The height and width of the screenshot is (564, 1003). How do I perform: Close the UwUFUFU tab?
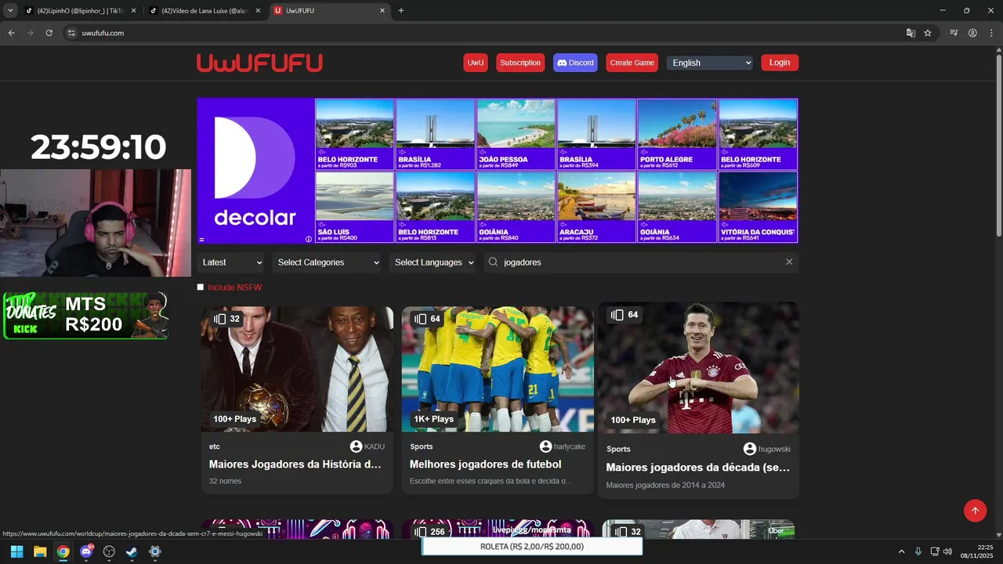click(x=382, y=10)
